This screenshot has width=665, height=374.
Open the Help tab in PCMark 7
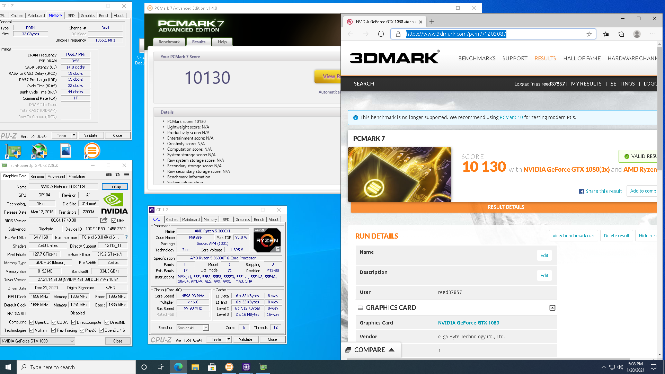coord(222,42)
